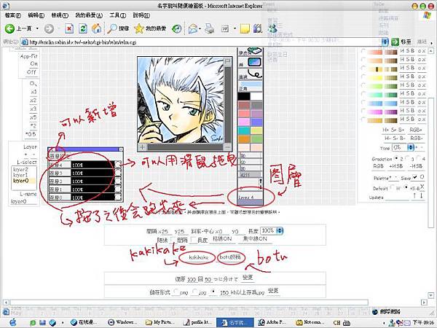Print the page using the printer icon

pyautogui.click(x=210, y=28)
